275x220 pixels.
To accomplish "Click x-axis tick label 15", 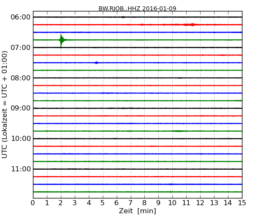I will tap(242, 203).
